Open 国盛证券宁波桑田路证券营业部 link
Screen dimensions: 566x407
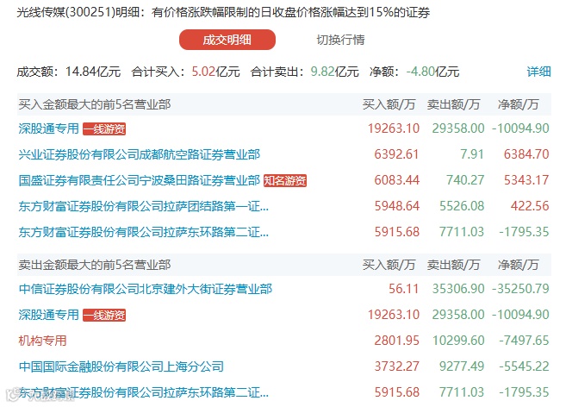coord(140,180)
